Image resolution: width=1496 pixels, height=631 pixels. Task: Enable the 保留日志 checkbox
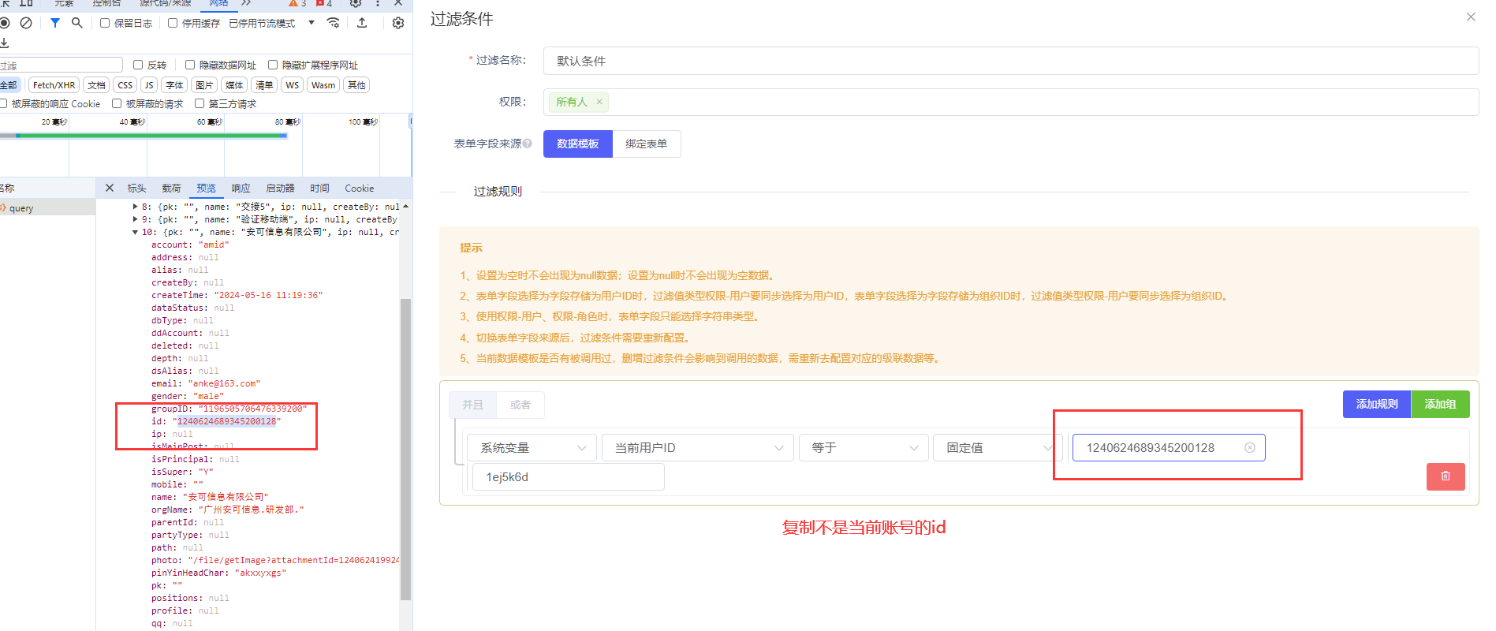105,23
